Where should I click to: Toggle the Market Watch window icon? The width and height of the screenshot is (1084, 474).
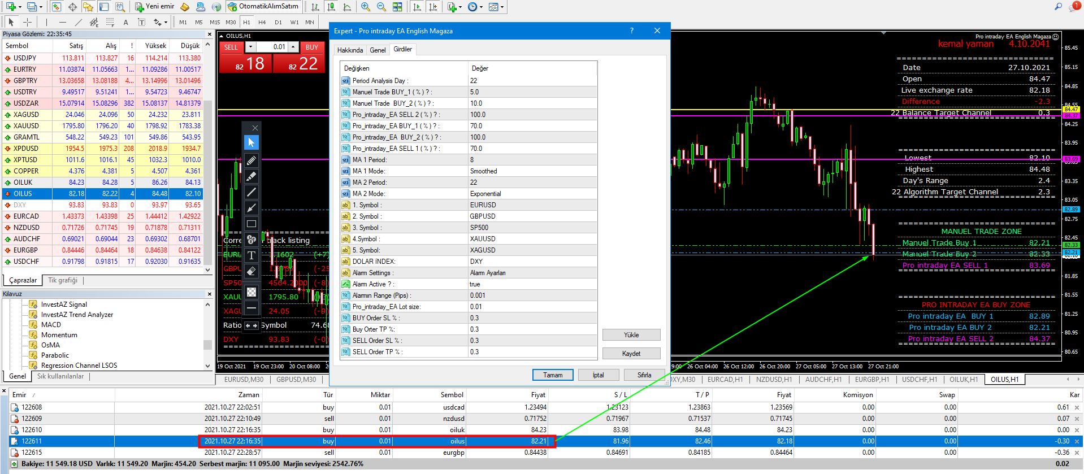pos(57,7)
